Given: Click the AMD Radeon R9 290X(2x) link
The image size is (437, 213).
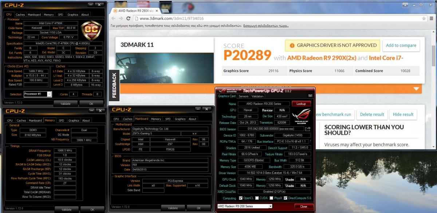Looking at the screenshot, I should [322, 58].
